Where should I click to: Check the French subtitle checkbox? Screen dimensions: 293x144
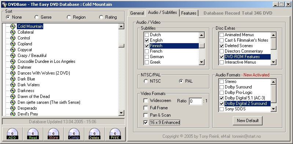coord(147,51)
